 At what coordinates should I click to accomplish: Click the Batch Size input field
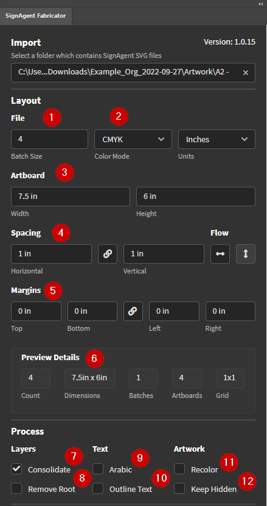point(49,139)
